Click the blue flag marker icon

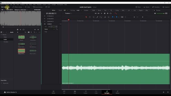(113, 17)
